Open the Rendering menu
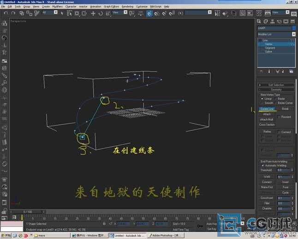Screen dimensions: 298x239 (x=127, y=6)
